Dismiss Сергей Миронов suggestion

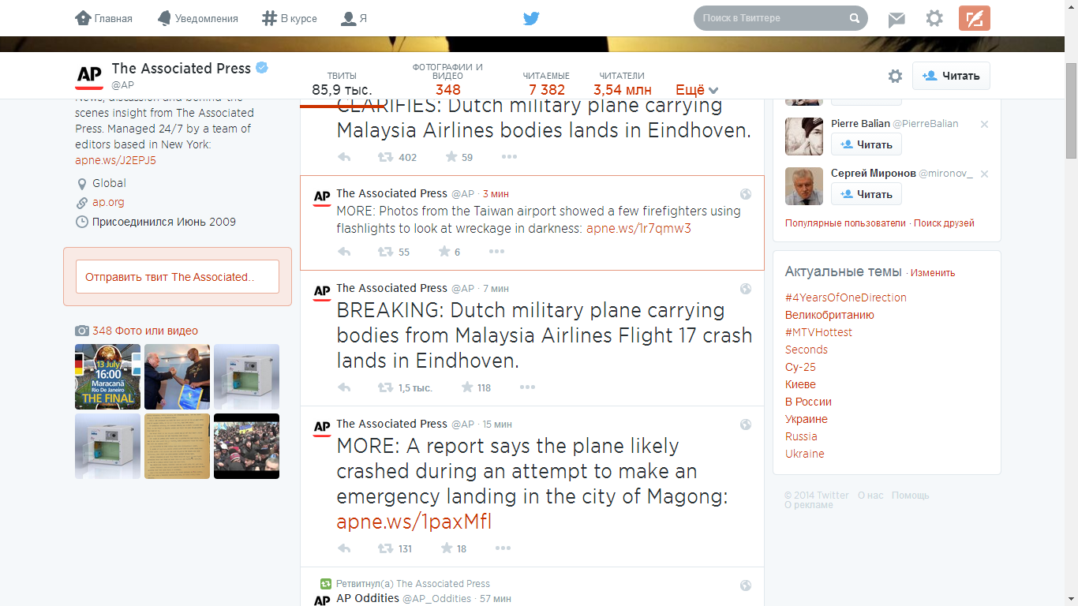pyautogui.click(x=984, y=174)
